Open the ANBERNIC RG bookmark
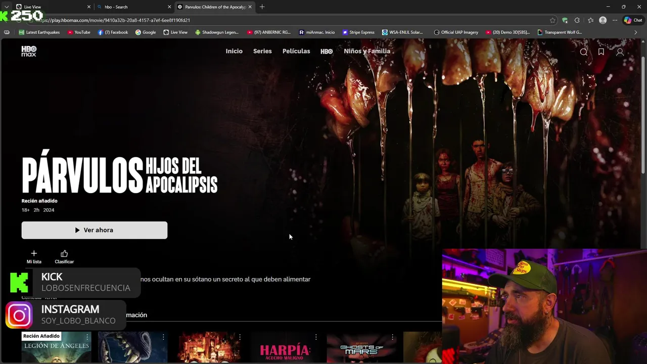 [x=269, y=32]
